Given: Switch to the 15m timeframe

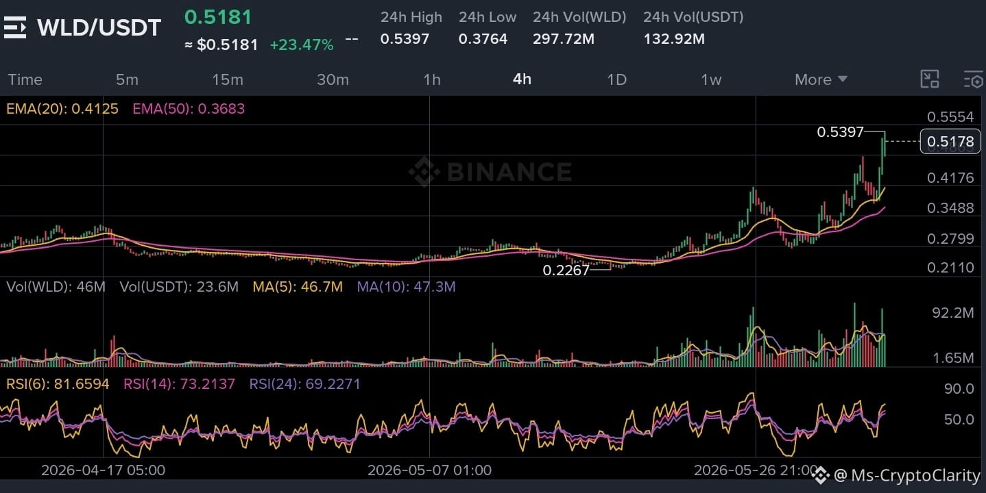Looking at the screenshot, I should click(x=228, y=79).
